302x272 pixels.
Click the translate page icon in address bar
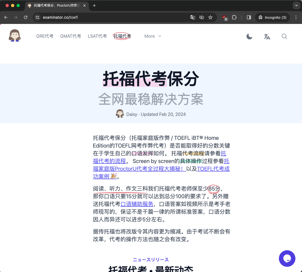click(193, 17)
